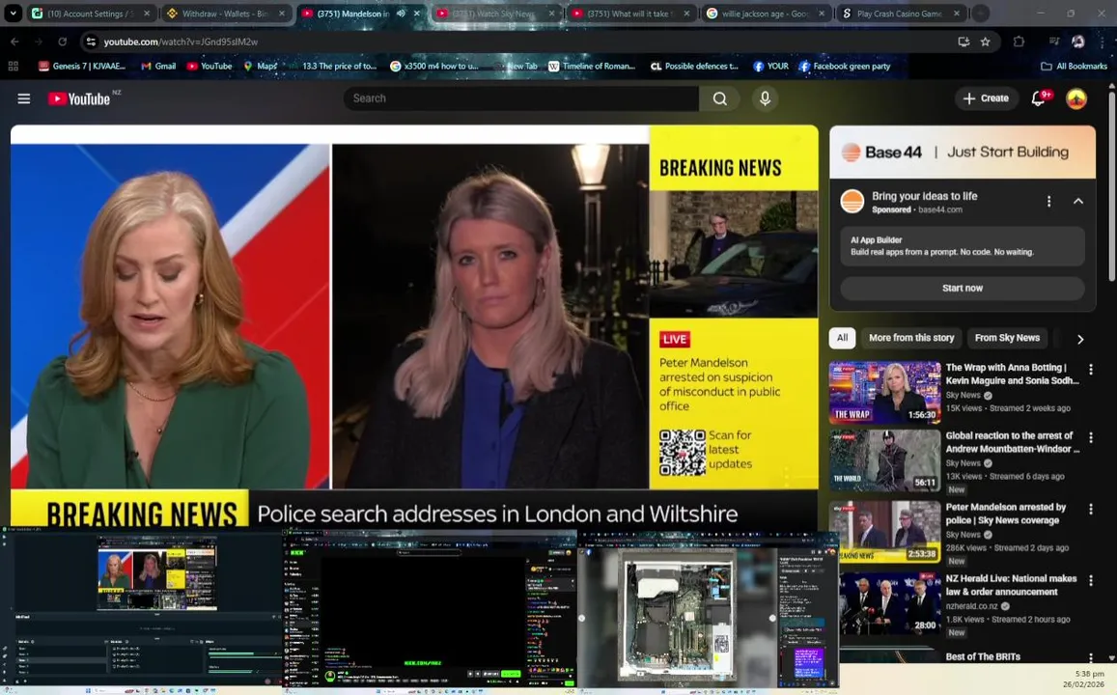Open the tab search dropdown arrow
Screen dimensions: 1117x695
tap(13, 13)
